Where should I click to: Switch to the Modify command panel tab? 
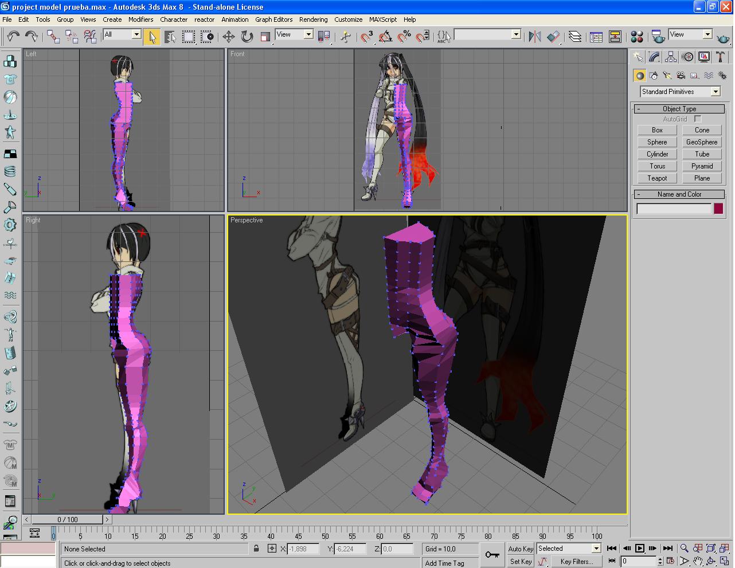click(654, 57)
